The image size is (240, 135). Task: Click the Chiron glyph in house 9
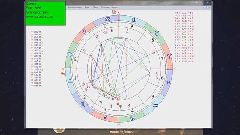point(127,31)
